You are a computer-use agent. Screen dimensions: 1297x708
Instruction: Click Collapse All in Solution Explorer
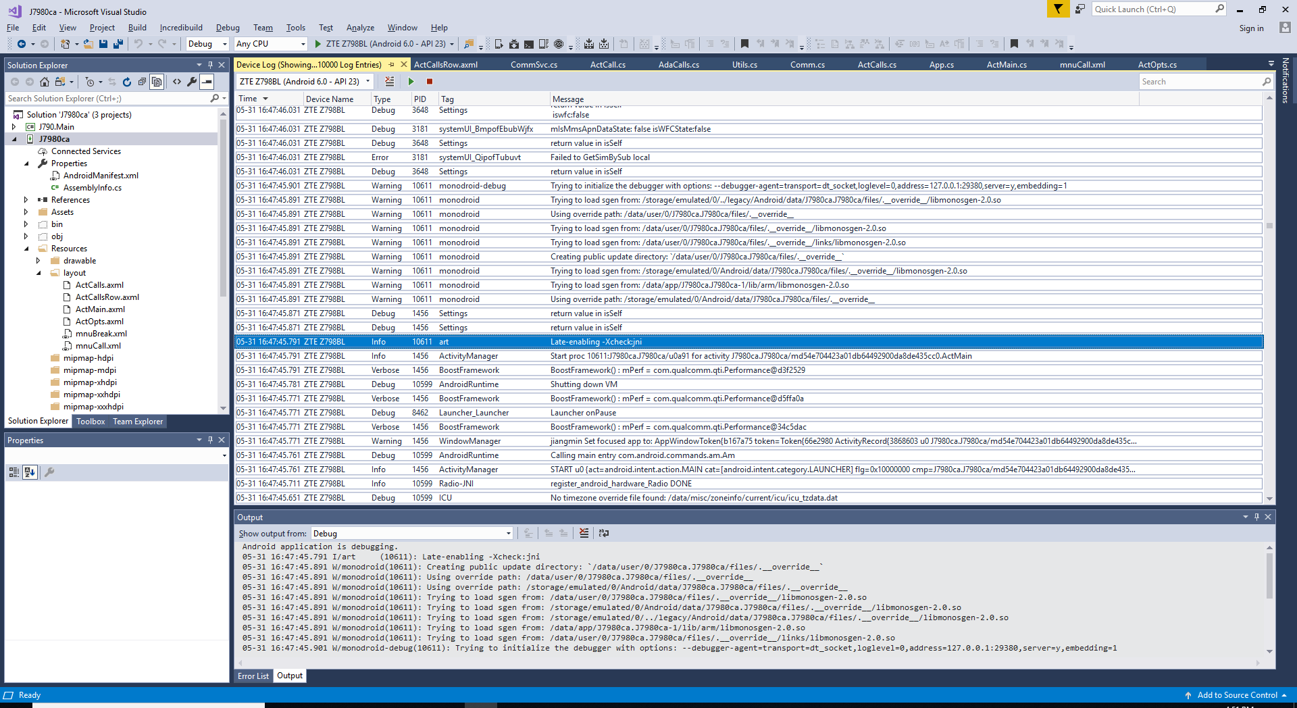[x=142, y=82]
